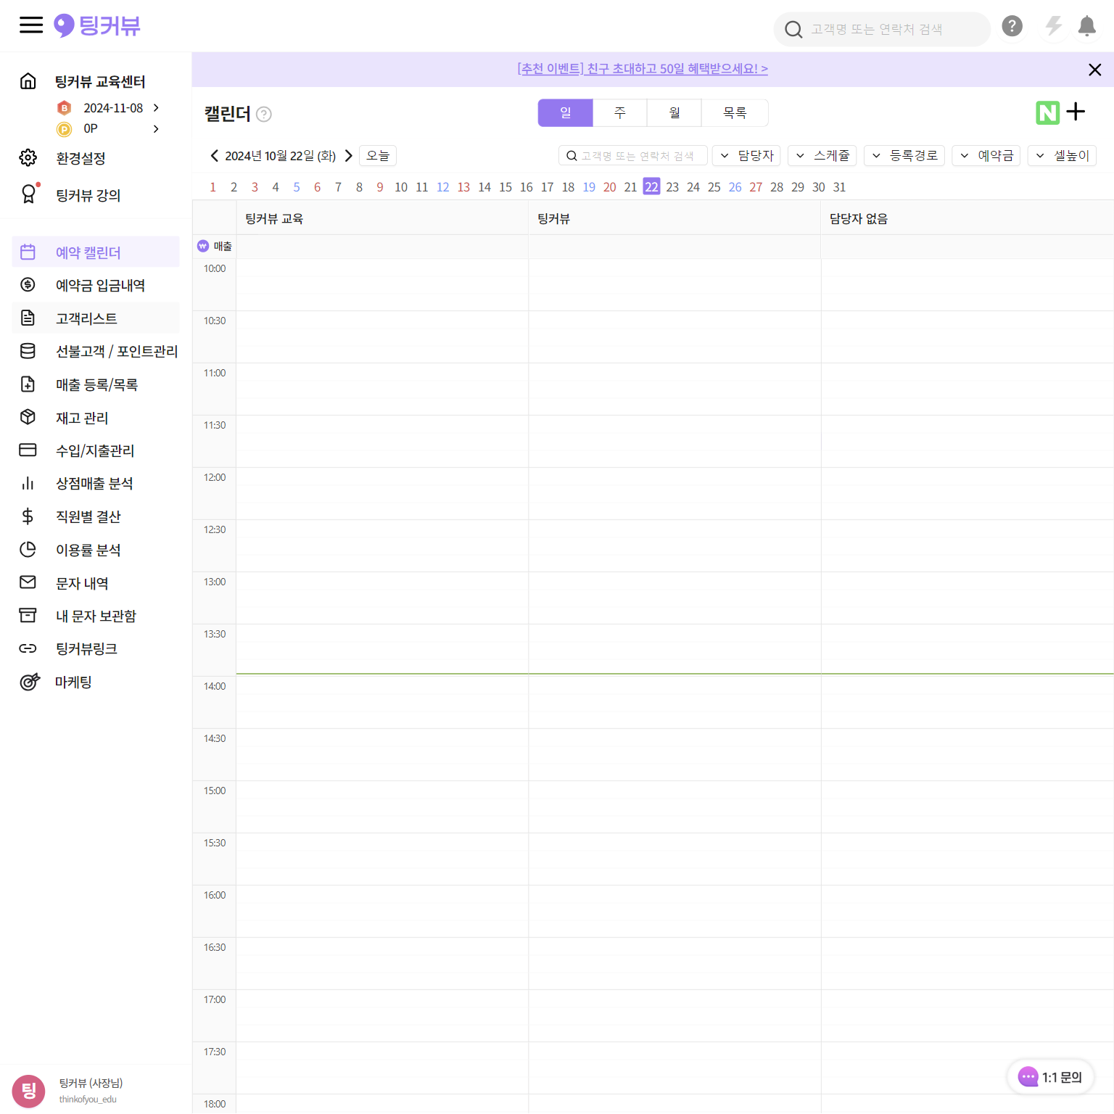1114x1114 pixels.
Task: Open 상점매출 분석 bar chart icon
Action: coord(28,483)
